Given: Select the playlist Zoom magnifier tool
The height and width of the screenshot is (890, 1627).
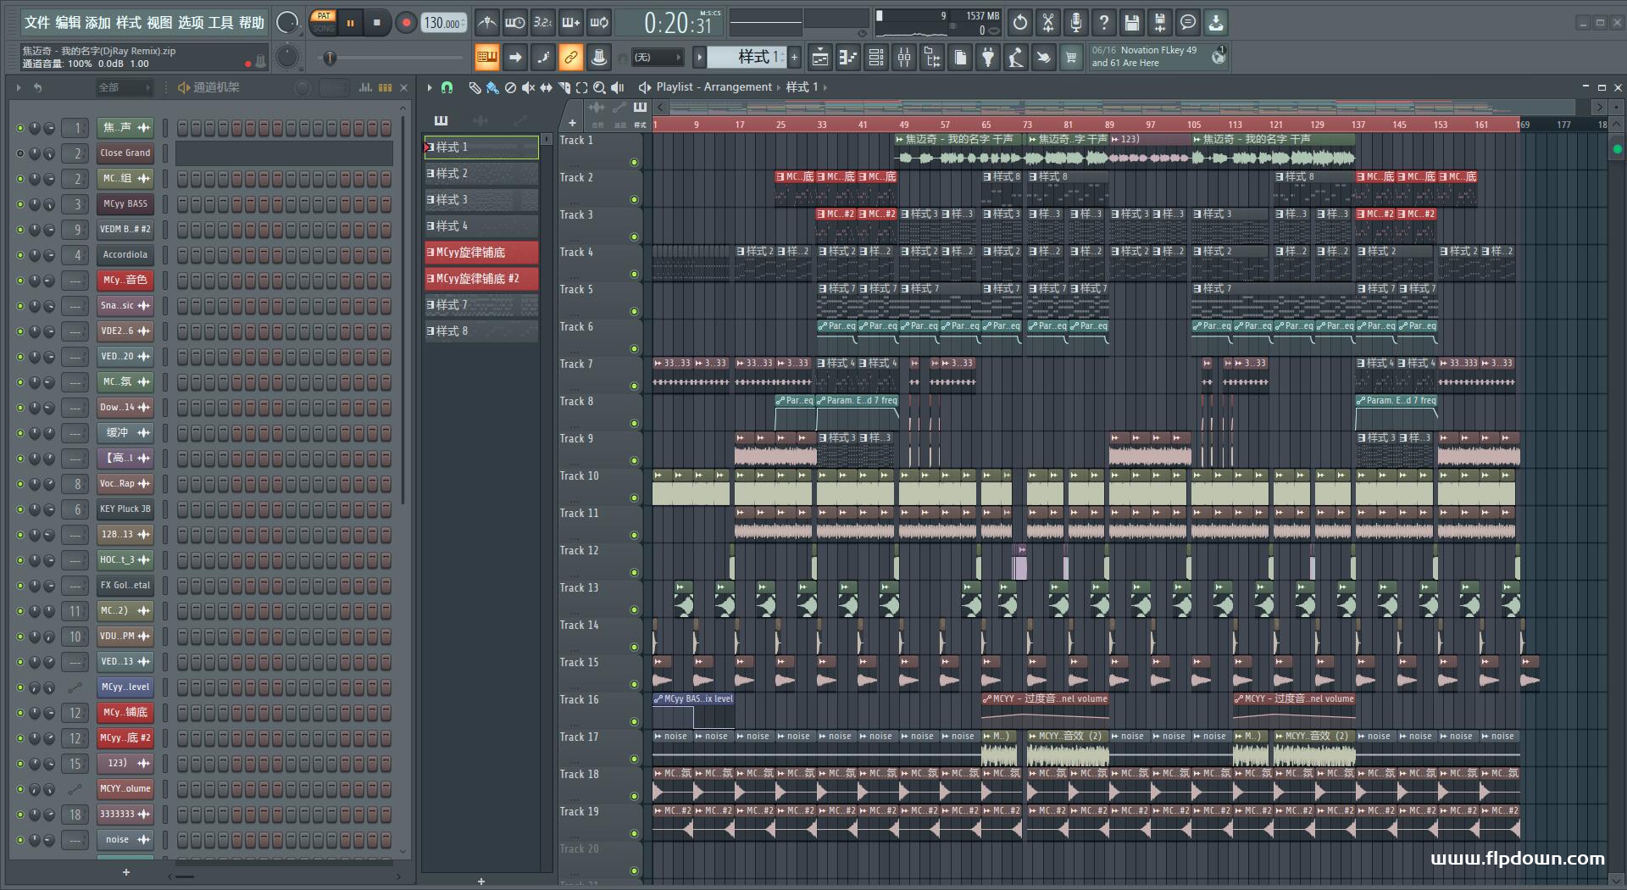Looking at the screenshot, I should pos(599,87).
